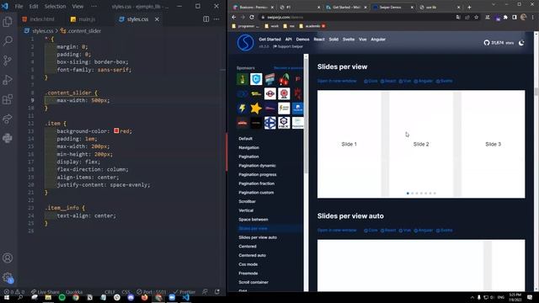Open Get Started in Swiper nav
The height and width of the screenshot is (303, 539).
point(269,40)
